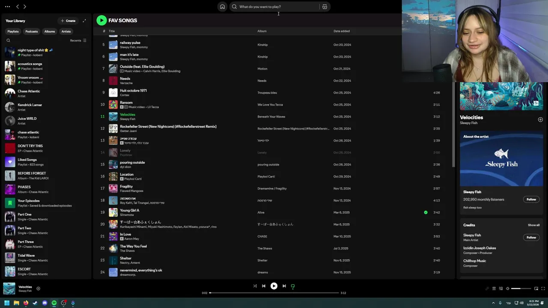Play the FAV SONGS playlist
The image size is (548, 308).
(x=101, y=20)
